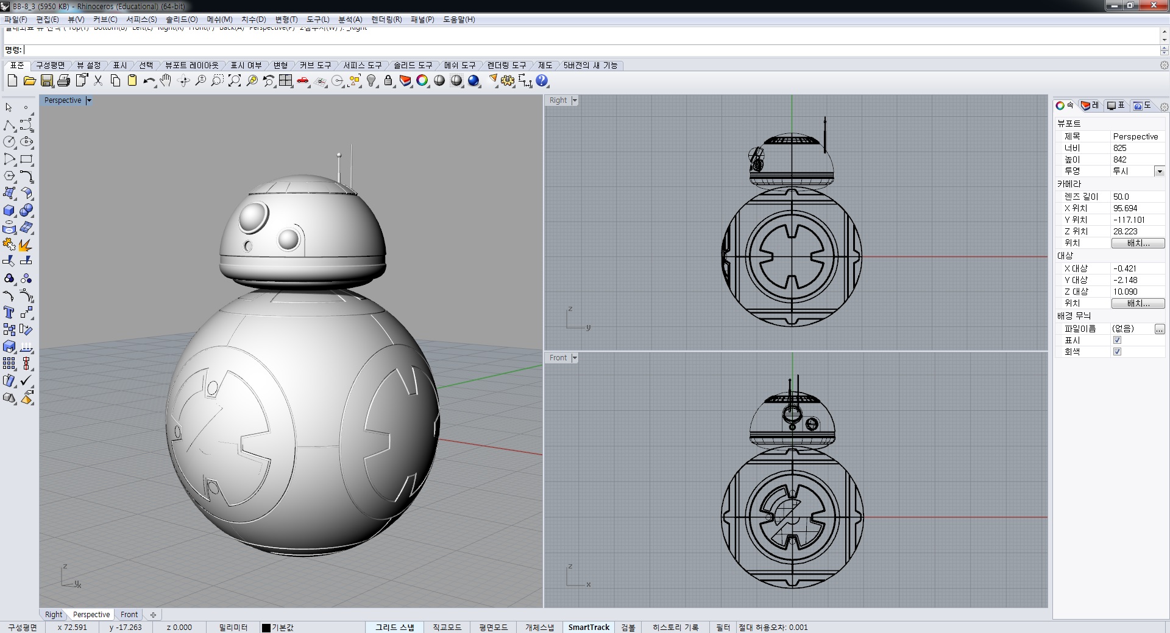Click the 렌즈 길이 value 50.0 field

[1138, 197]
